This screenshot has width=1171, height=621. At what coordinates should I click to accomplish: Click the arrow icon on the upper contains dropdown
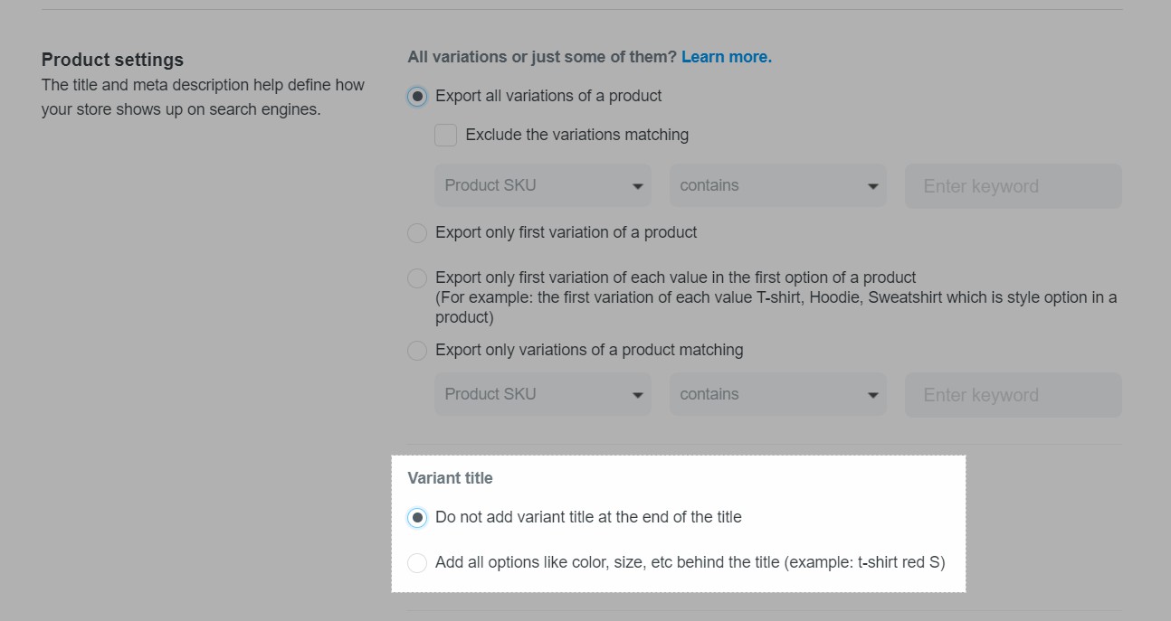872,186
